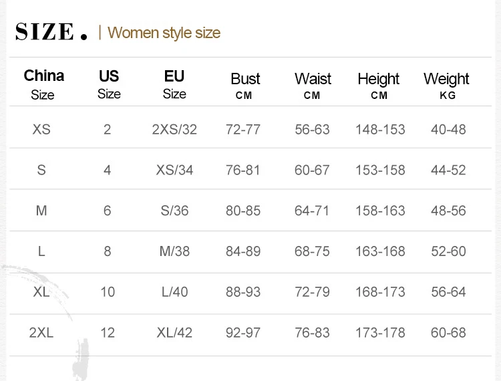
Task: Select the EU Size column header
Action: (x=174, y=84)
